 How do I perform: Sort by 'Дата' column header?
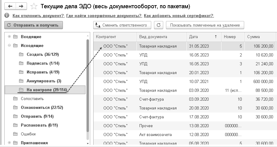(x=204, y=37)
